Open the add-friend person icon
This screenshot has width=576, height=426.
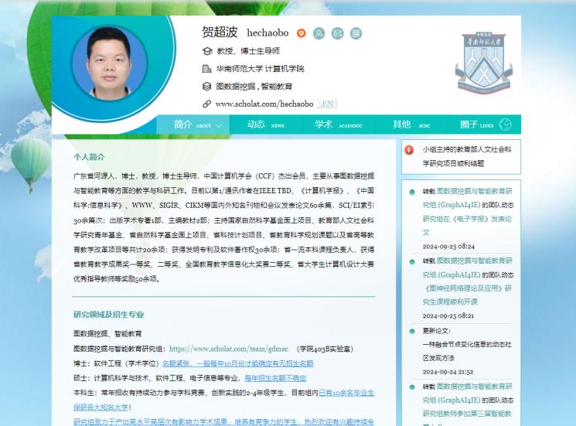(319, 33)
